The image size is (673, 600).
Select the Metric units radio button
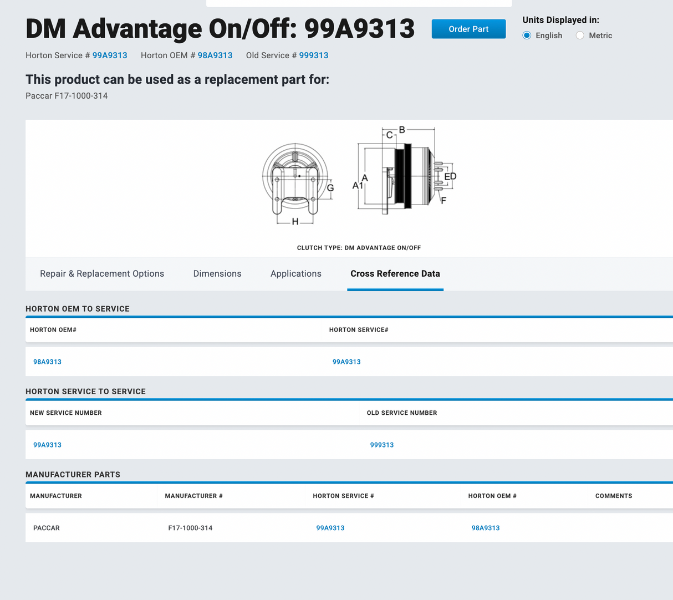pyautogui.click(x=580, y=35)
